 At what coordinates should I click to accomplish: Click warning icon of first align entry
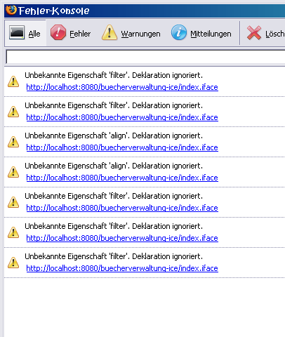pos(13,142)
